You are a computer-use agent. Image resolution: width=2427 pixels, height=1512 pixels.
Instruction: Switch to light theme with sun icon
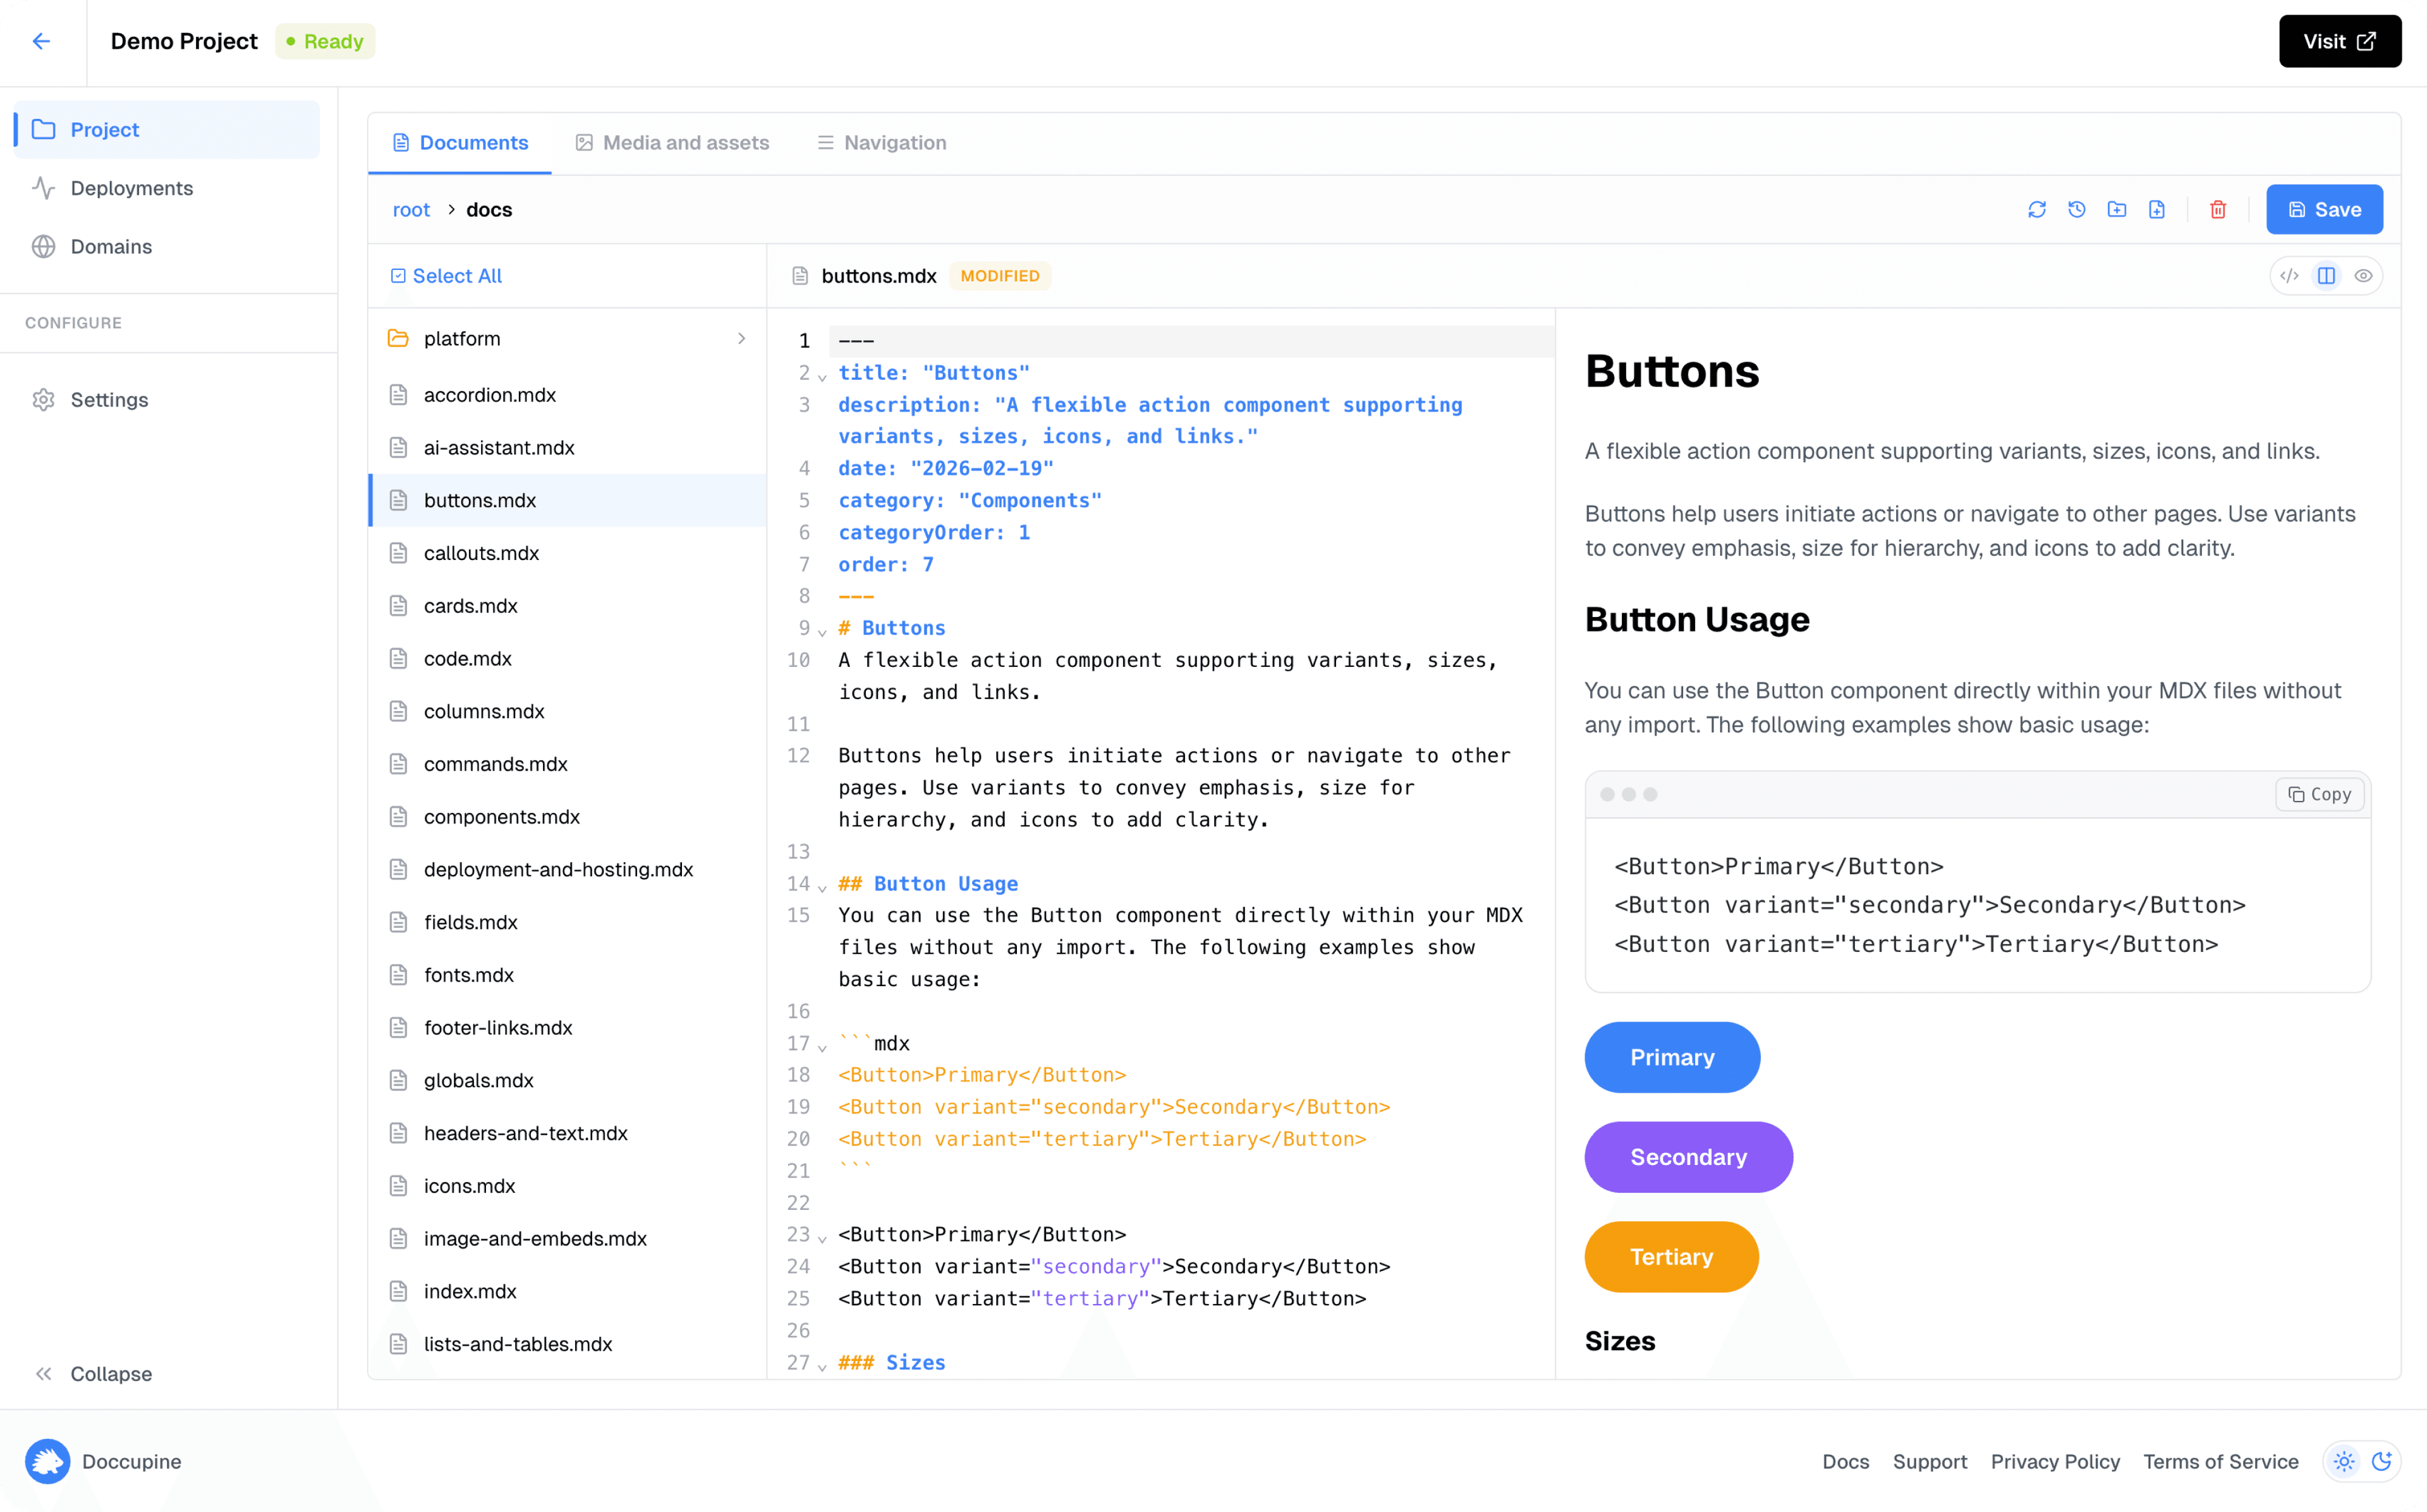click(x=2343, y=1461)
